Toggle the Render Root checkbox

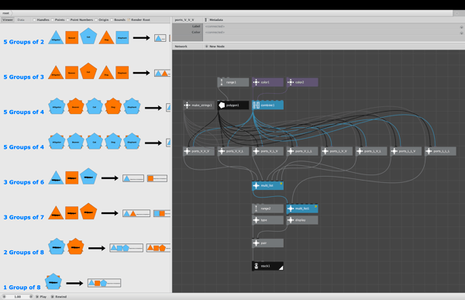[129, 20]
